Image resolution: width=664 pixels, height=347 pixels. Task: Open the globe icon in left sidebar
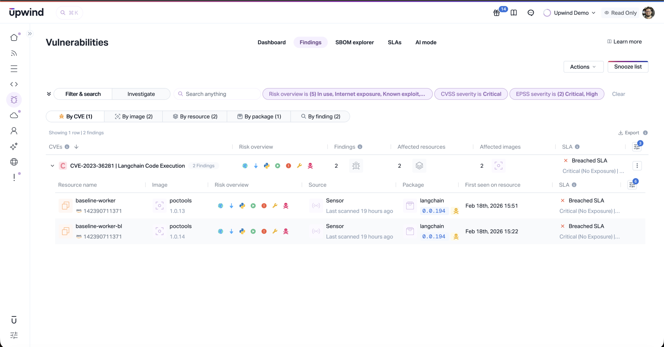(14, 162)
